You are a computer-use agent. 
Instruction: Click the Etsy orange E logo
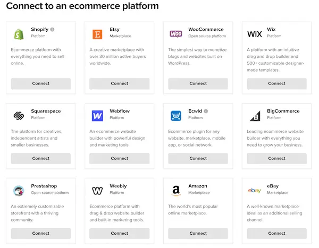pyautogui.click(x=97, y=34)
